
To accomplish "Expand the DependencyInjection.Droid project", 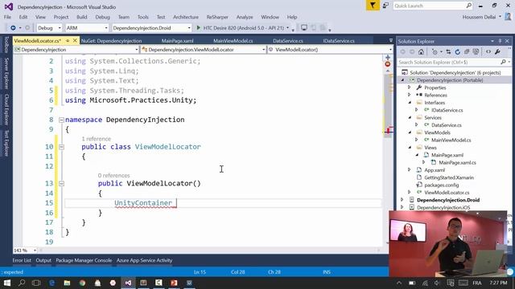I will (x=402, y=200).
